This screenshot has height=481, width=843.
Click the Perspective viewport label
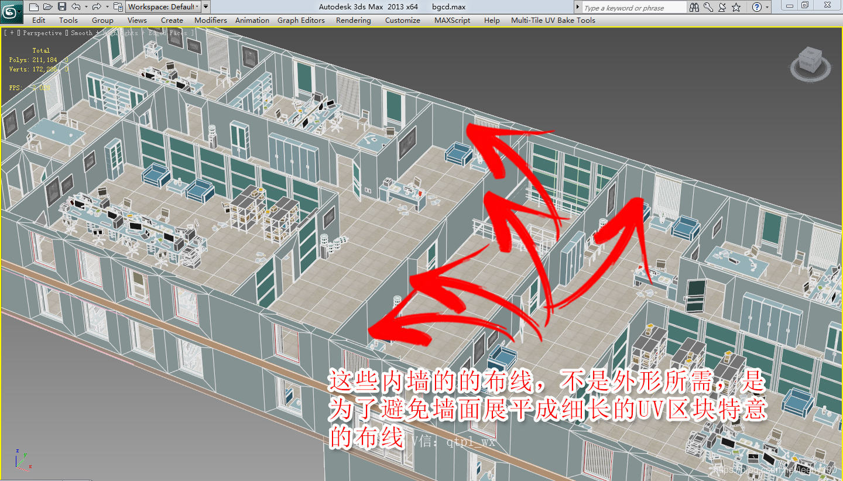click(43, 33)
